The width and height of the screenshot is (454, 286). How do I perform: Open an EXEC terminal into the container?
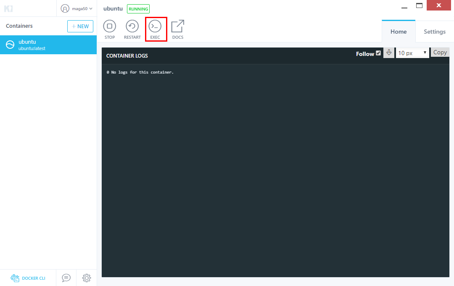(x=156, y=29)
